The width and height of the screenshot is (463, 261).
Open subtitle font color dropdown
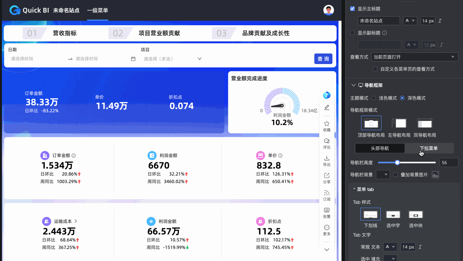coord(412,45)
